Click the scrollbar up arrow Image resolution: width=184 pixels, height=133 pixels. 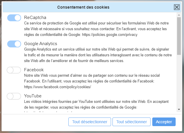tap(179, 15)
